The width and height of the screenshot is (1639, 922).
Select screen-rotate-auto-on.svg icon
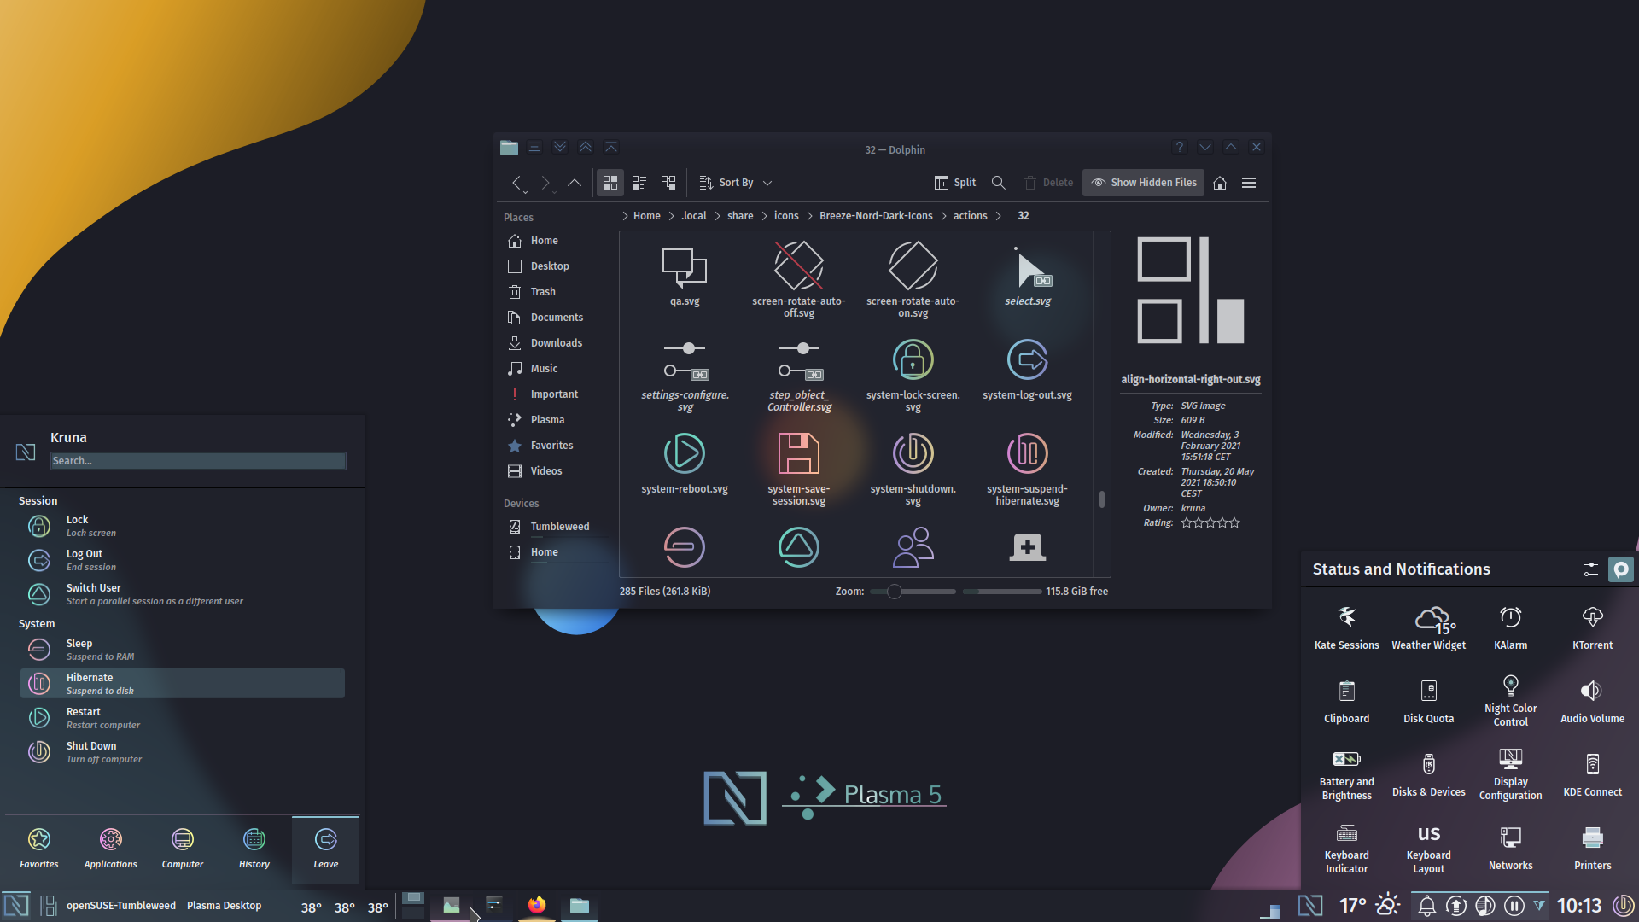click(x=913, y=266)
